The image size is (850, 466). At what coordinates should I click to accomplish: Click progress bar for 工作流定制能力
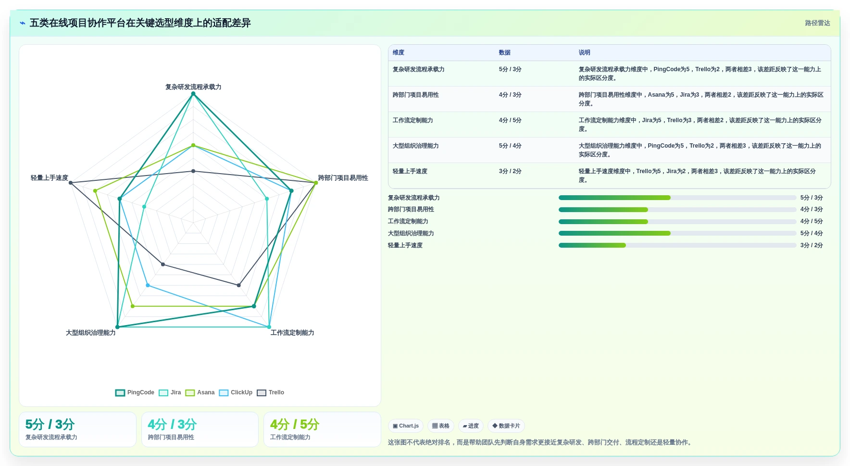(677, 222)
